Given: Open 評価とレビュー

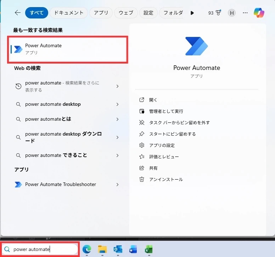Looking at the screenshot, I should 164,157.
